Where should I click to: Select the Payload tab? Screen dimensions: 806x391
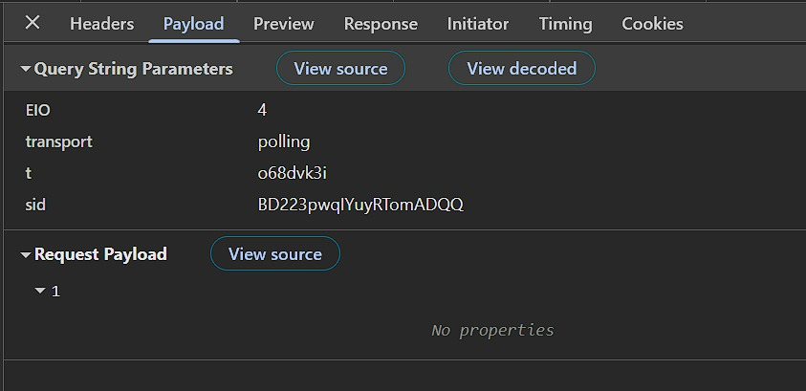[193, 24]
